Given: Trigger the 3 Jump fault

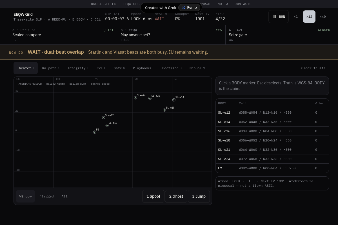Looking at the screenshot, I should tap(199, 196).
